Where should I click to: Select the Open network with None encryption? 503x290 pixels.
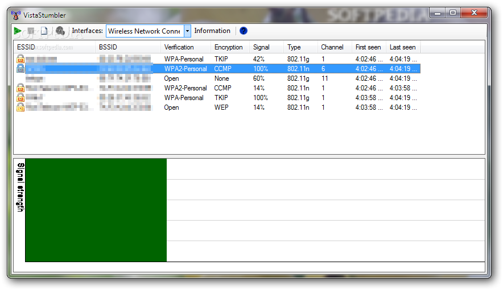(x=218, y=78)
